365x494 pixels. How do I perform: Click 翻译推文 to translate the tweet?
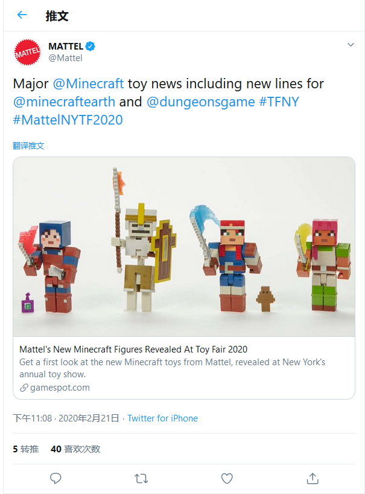pos(28,146)
